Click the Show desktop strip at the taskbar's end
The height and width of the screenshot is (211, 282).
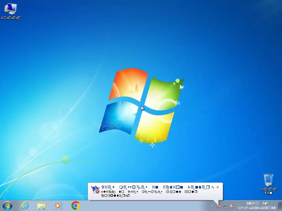280,206
